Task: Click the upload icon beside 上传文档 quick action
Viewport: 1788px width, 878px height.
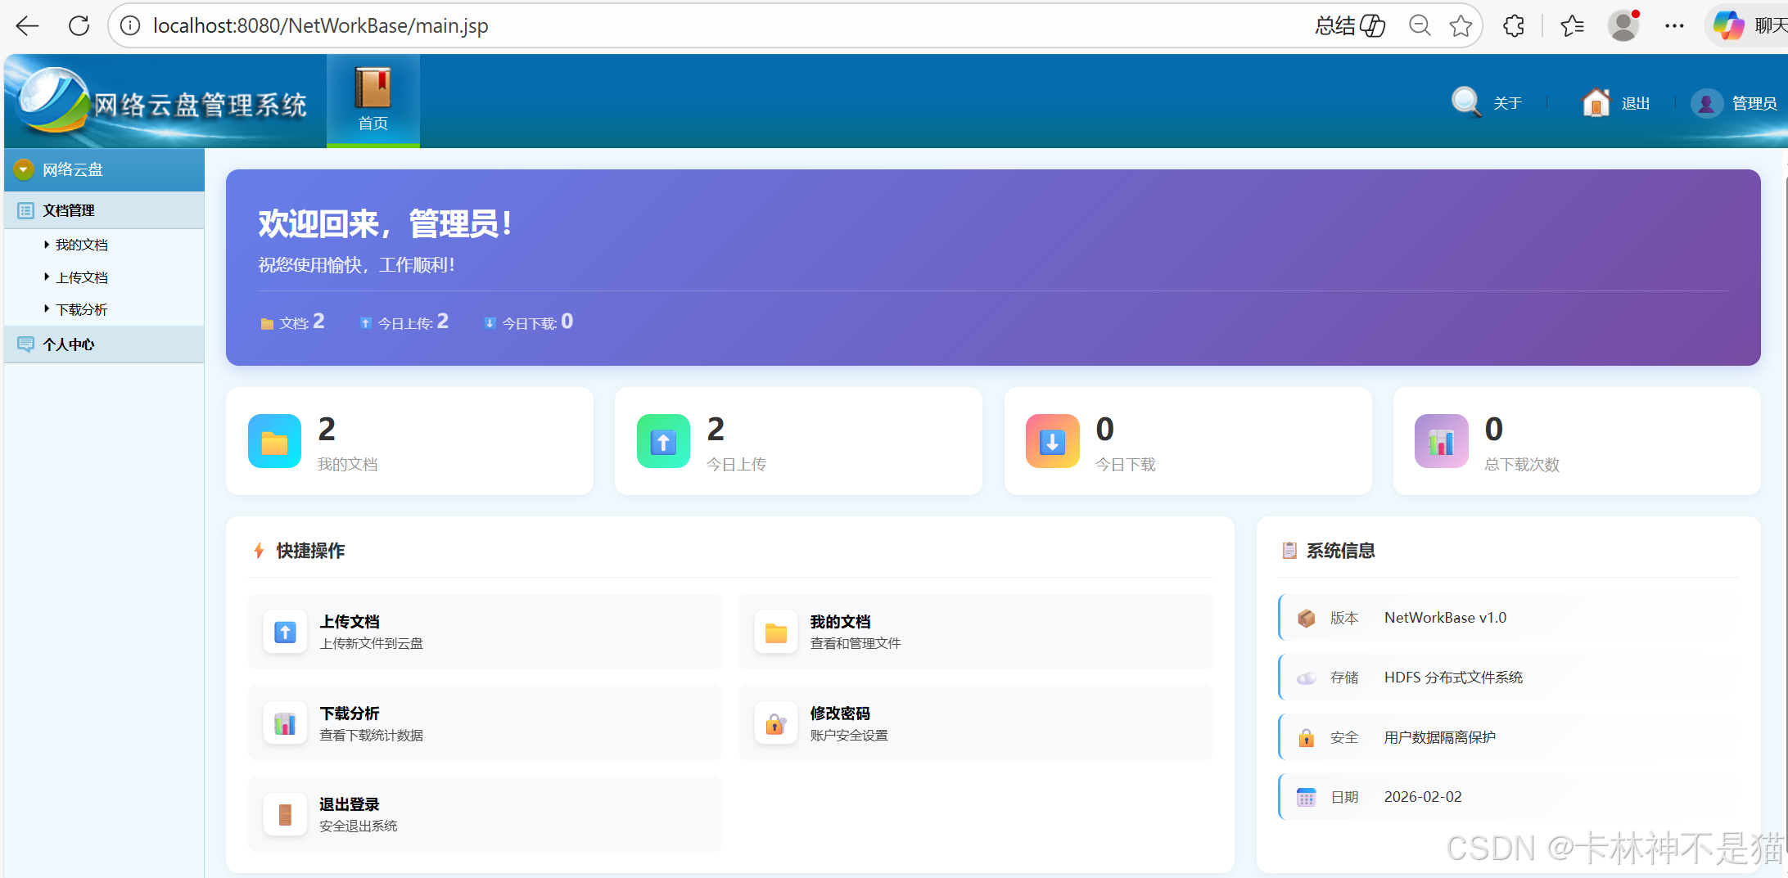Action: [284, 632]
